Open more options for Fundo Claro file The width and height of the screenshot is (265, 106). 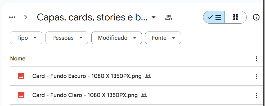click(256, 95)
